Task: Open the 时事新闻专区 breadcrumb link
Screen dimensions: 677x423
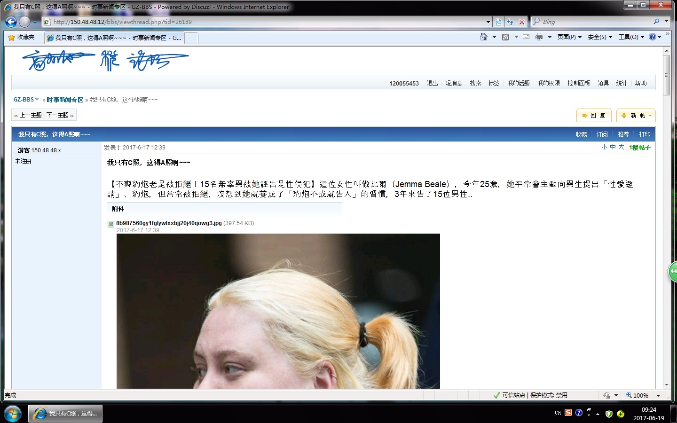Action: [x=65, y=100]
